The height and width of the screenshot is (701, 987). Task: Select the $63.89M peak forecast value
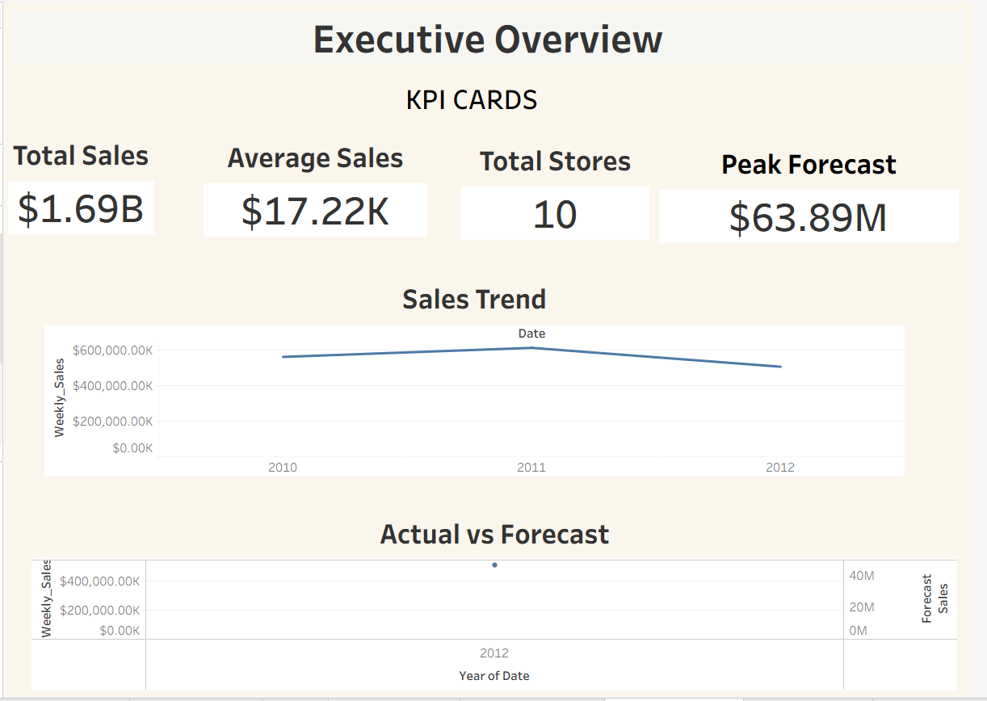[x=808, y=217]
